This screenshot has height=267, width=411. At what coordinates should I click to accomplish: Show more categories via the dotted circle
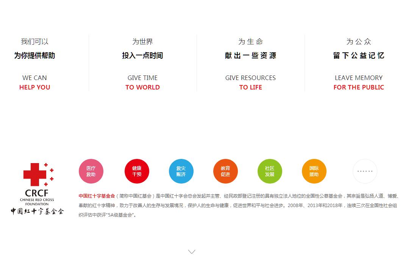pyautogui.click(x=365, y=171)
